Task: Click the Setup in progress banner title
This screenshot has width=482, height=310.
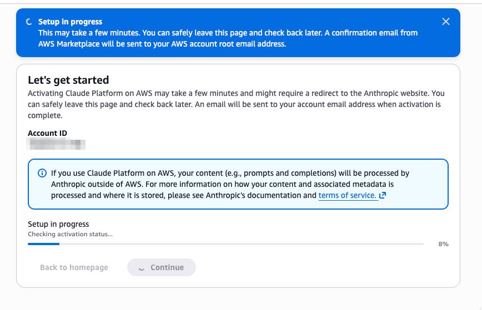Action: (x=70, y=22)
